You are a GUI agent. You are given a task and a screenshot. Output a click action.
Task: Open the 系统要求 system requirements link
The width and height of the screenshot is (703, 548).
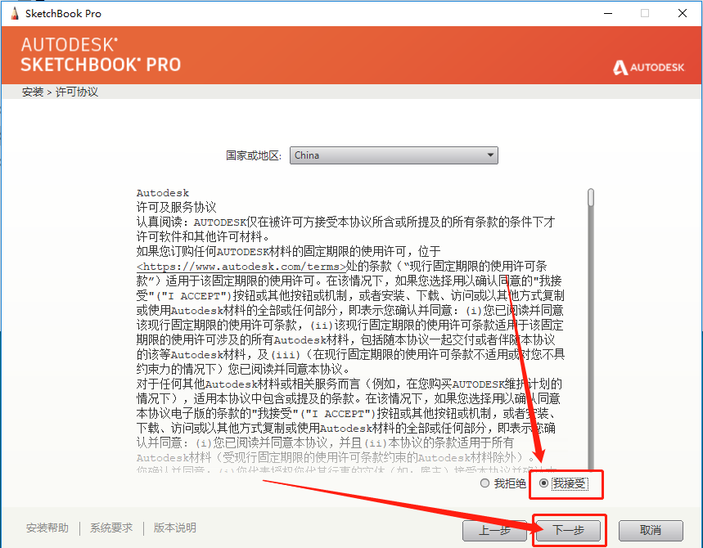111,528
